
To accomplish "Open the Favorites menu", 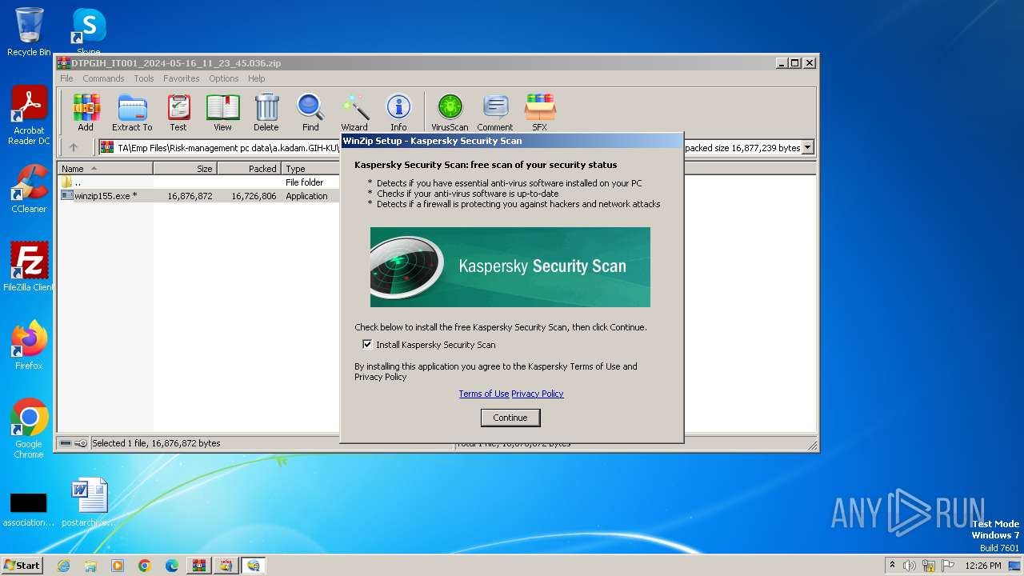I will 182,78.
